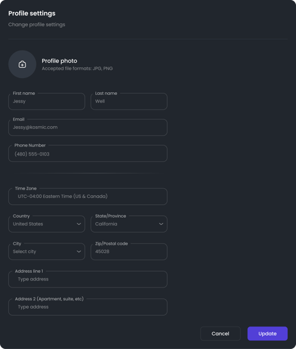This screenshot has width=296, height=349.
Task: Focus the First name field with Jessy
Action: pos(47,101)
